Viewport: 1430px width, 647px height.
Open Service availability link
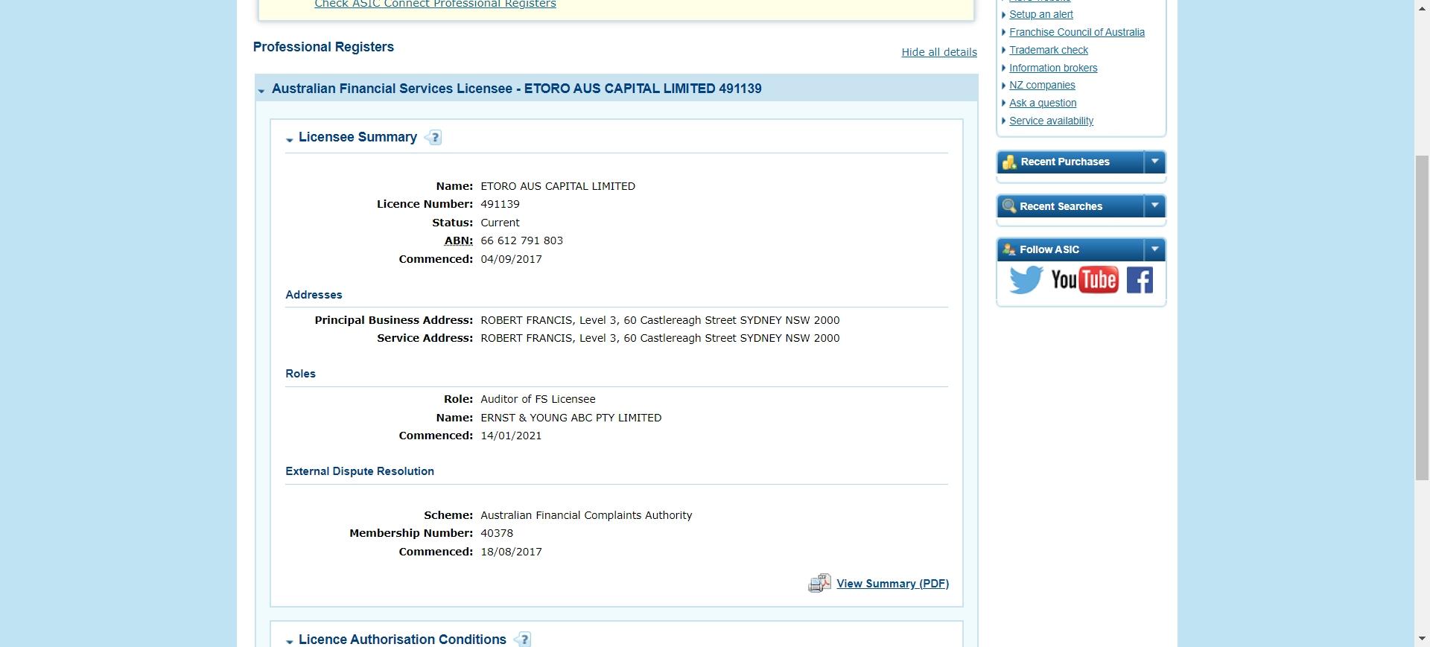(x=1051, y=121)
